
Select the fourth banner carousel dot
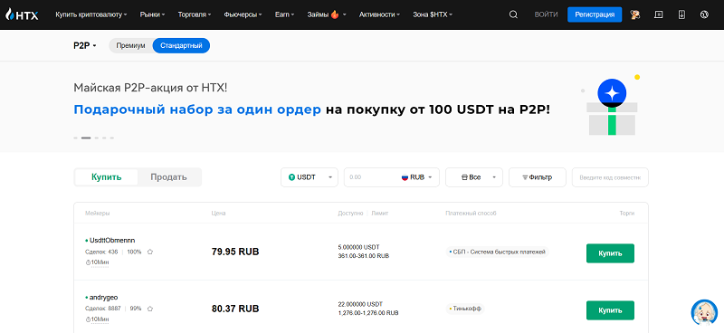coord(104,138)
